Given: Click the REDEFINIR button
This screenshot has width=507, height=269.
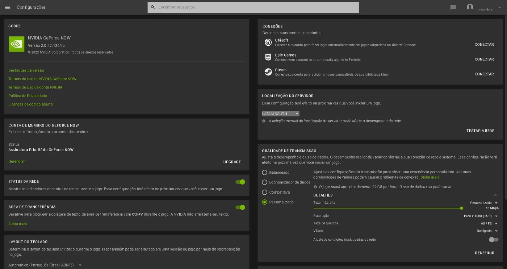Looking at the screenshot, I should (x=485, y=253).
